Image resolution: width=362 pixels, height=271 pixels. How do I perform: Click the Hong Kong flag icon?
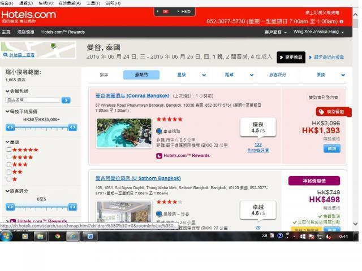point(166,11)
